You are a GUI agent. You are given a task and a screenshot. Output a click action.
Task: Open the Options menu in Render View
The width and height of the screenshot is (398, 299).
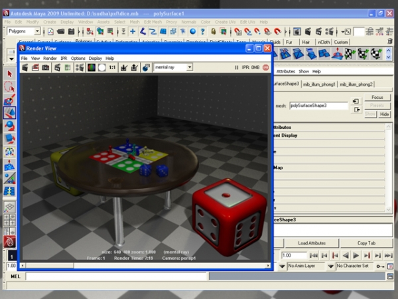(x=78, y=58)
